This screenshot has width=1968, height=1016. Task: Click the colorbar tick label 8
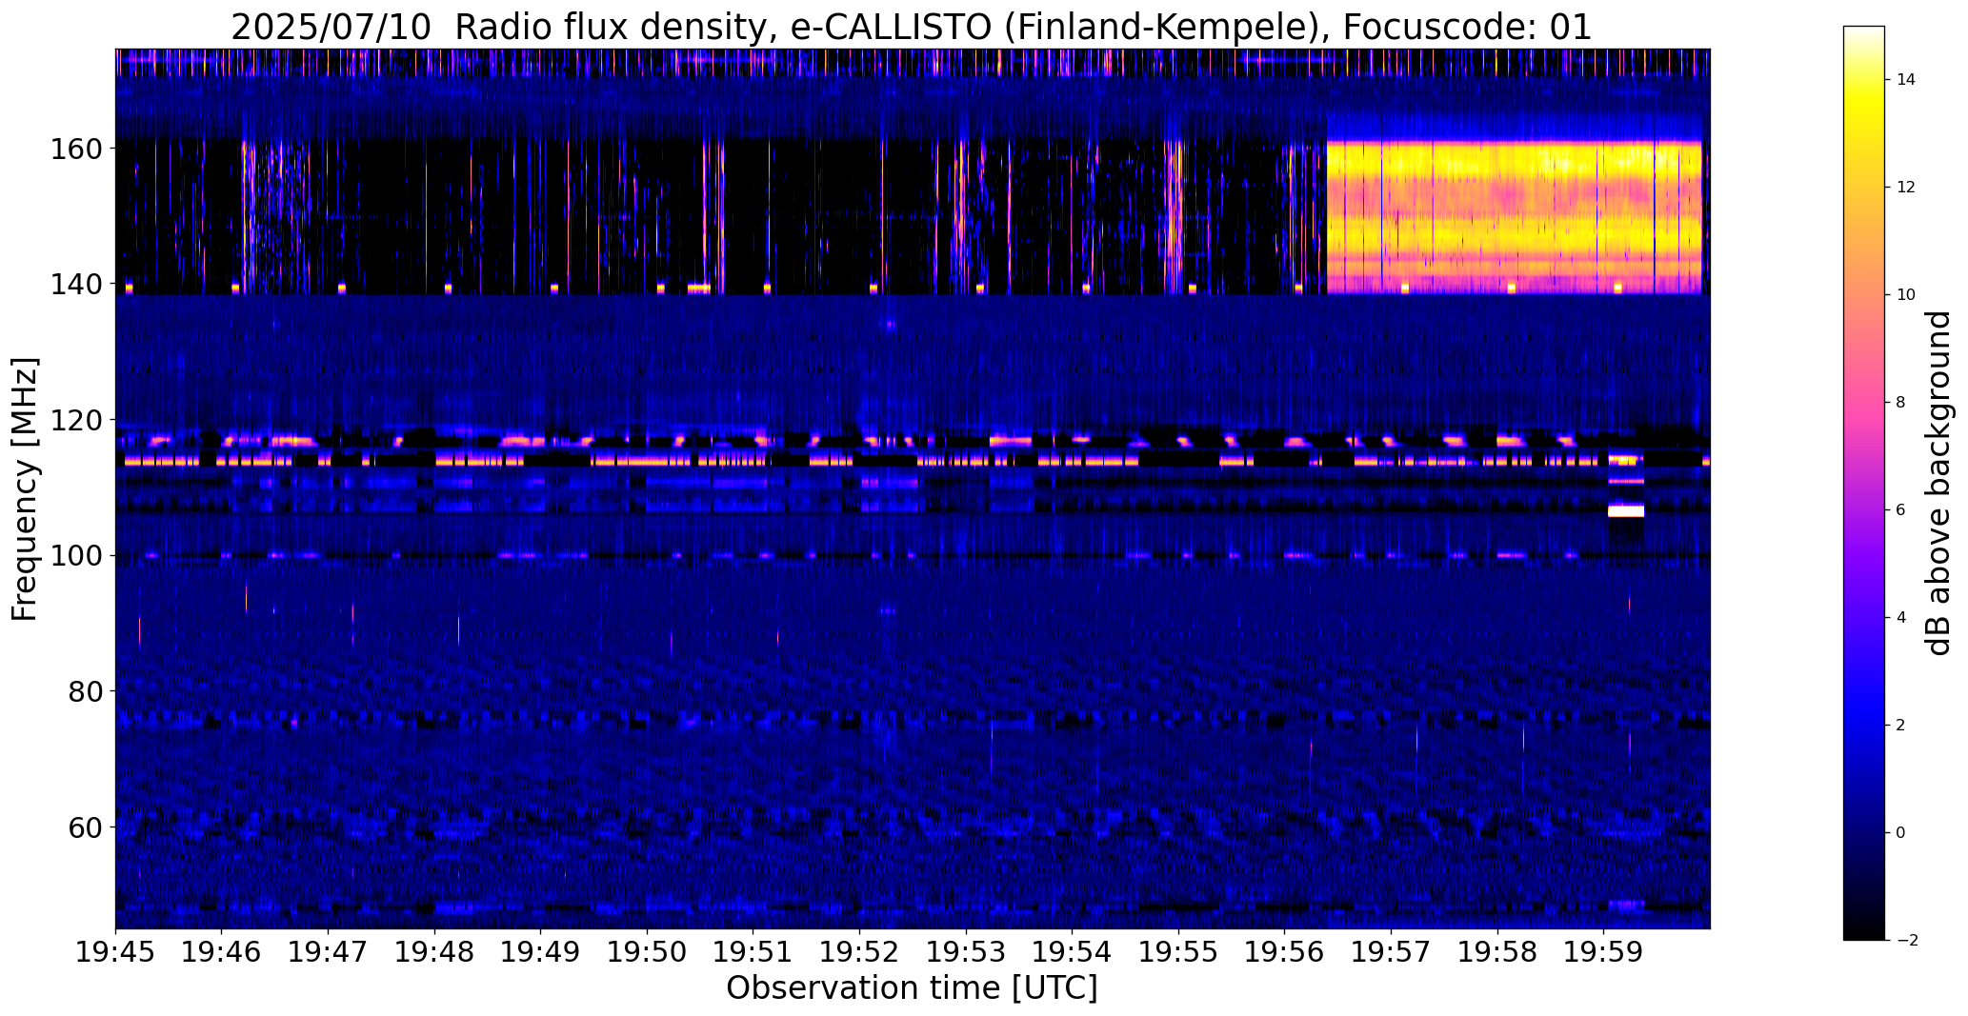click(1901, 403)
